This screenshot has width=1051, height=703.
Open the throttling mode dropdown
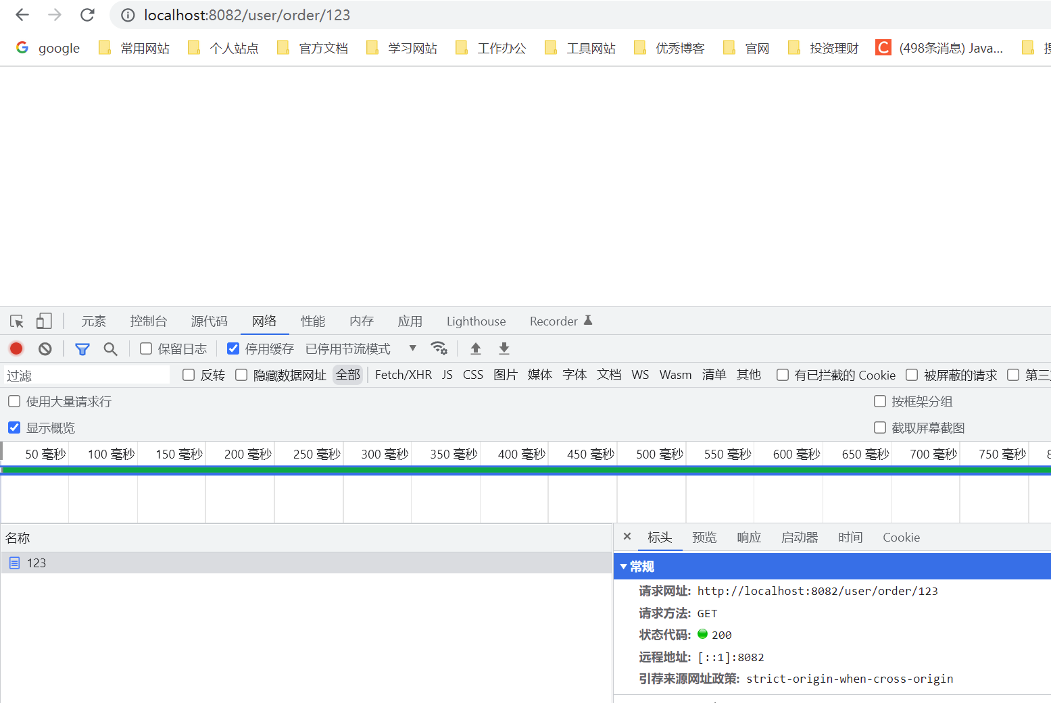tap(360, 348)
